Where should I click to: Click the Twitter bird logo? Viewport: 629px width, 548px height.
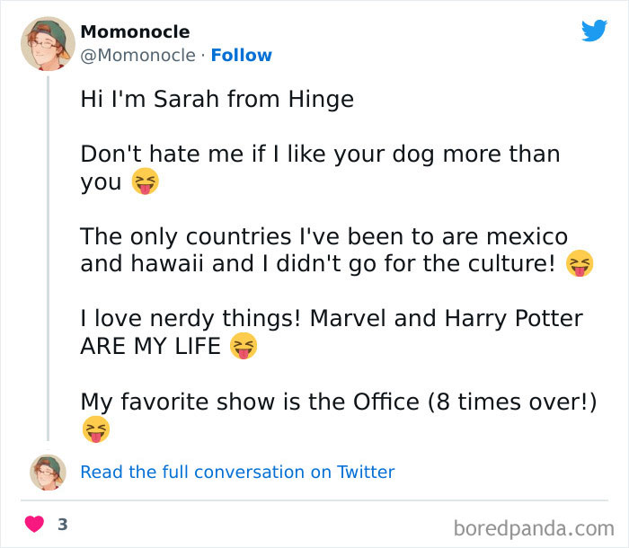(594, 31)
